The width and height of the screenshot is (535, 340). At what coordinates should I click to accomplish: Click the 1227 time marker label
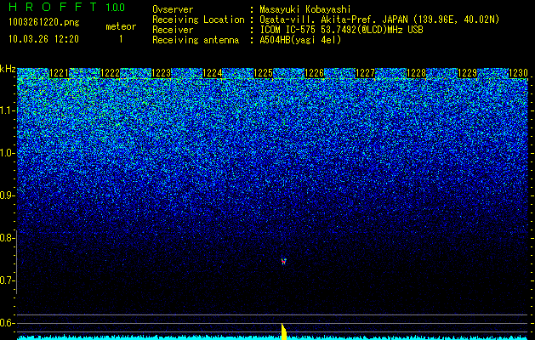pyautogui.click(x=366, y=73)
